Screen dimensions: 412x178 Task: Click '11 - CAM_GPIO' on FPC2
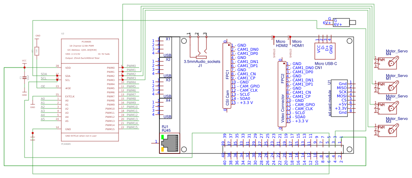[x=300, y=104]
